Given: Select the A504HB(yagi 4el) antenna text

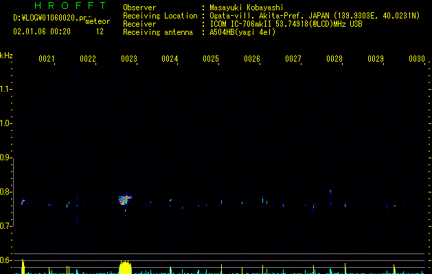Looking at the screenshot, I should click(242, 32).
